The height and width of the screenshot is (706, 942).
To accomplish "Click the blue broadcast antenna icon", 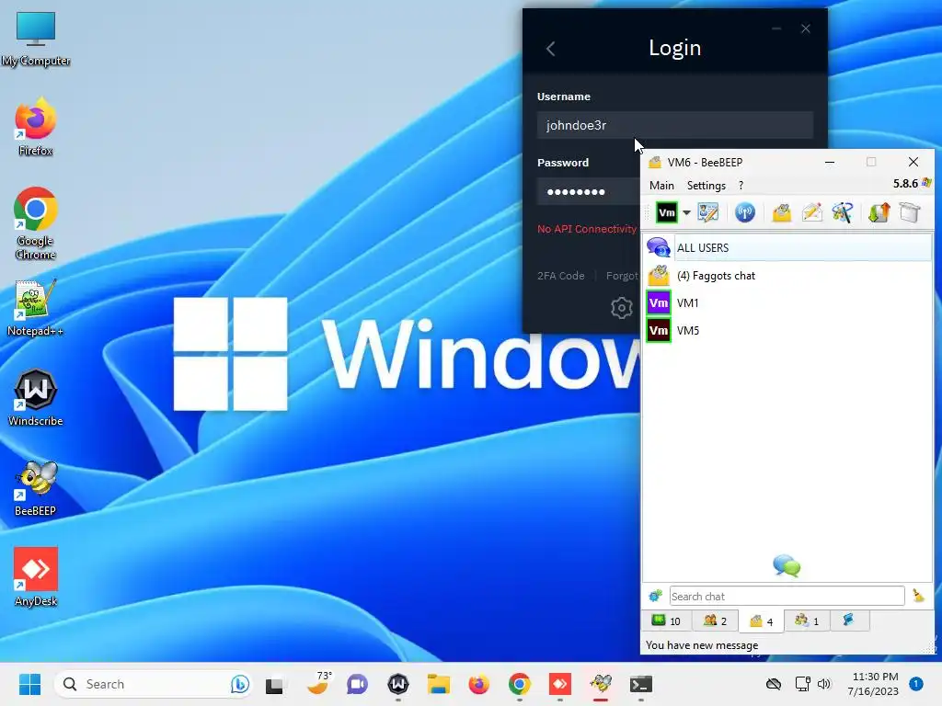I will point(745,212).
